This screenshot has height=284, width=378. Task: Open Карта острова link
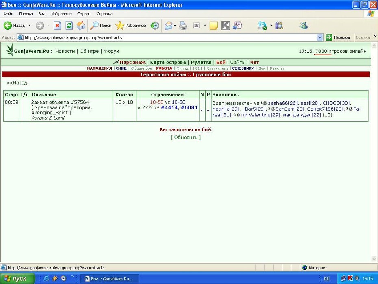[x=168, y=62]
